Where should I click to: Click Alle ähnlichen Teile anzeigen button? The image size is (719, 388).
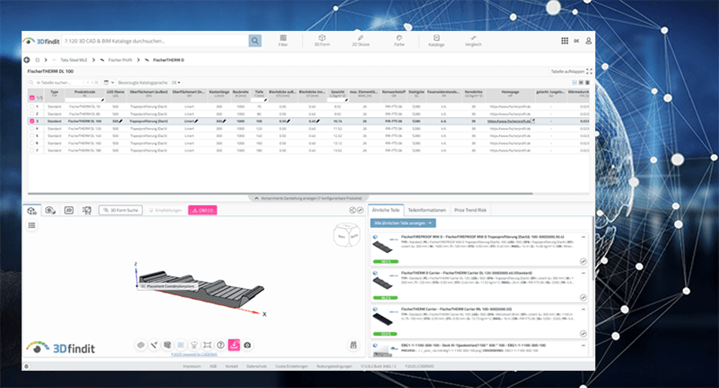[x=403, y=224]
